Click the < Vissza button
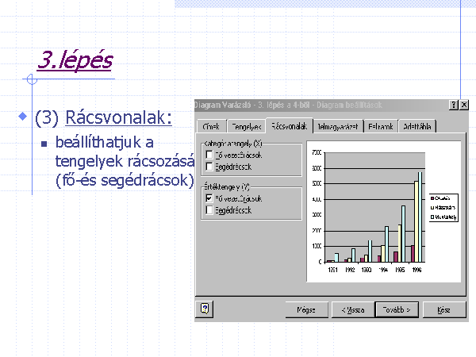Image resolution: width=476 pixels, height=357 pixels. point(353,309)
